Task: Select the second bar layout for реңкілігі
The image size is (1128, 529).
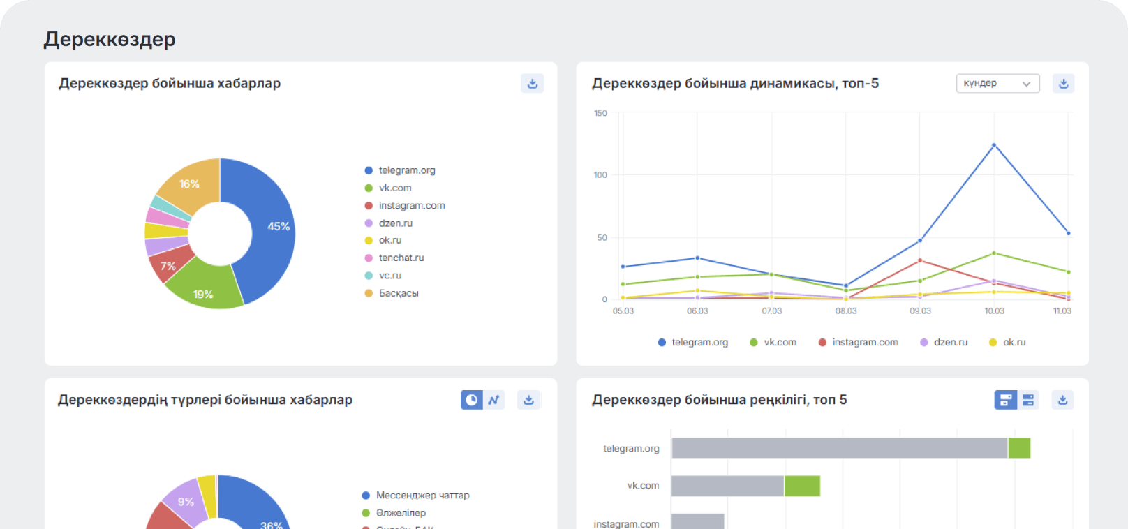Action: [1028, 400]
